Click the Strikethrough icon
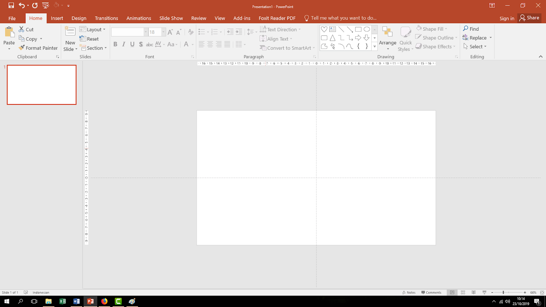Screen dimensions: 546x307 [149, 44]
